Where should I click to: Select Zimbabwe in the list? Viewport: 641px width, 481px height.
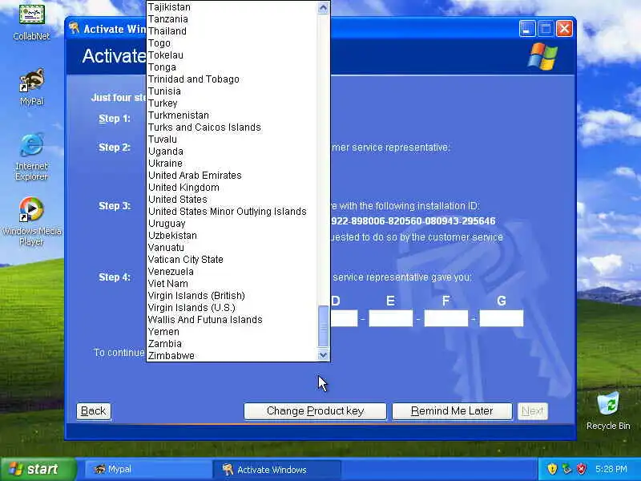232,356
